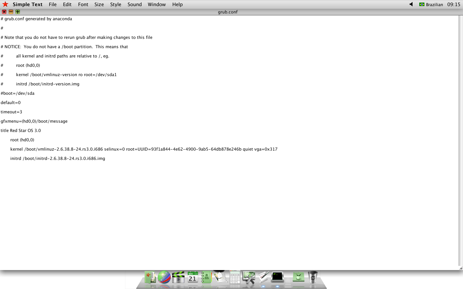This screenshot has width=463, height=289.
Task: Click 'root=/dev/sda1' in the comment line
Action: (x=100, y=74)
